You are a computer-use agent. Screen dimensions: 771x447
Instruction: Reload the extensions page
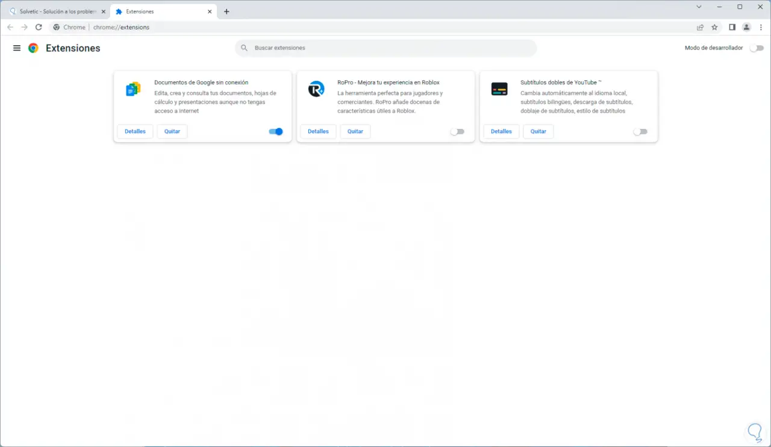coord(39,27)
